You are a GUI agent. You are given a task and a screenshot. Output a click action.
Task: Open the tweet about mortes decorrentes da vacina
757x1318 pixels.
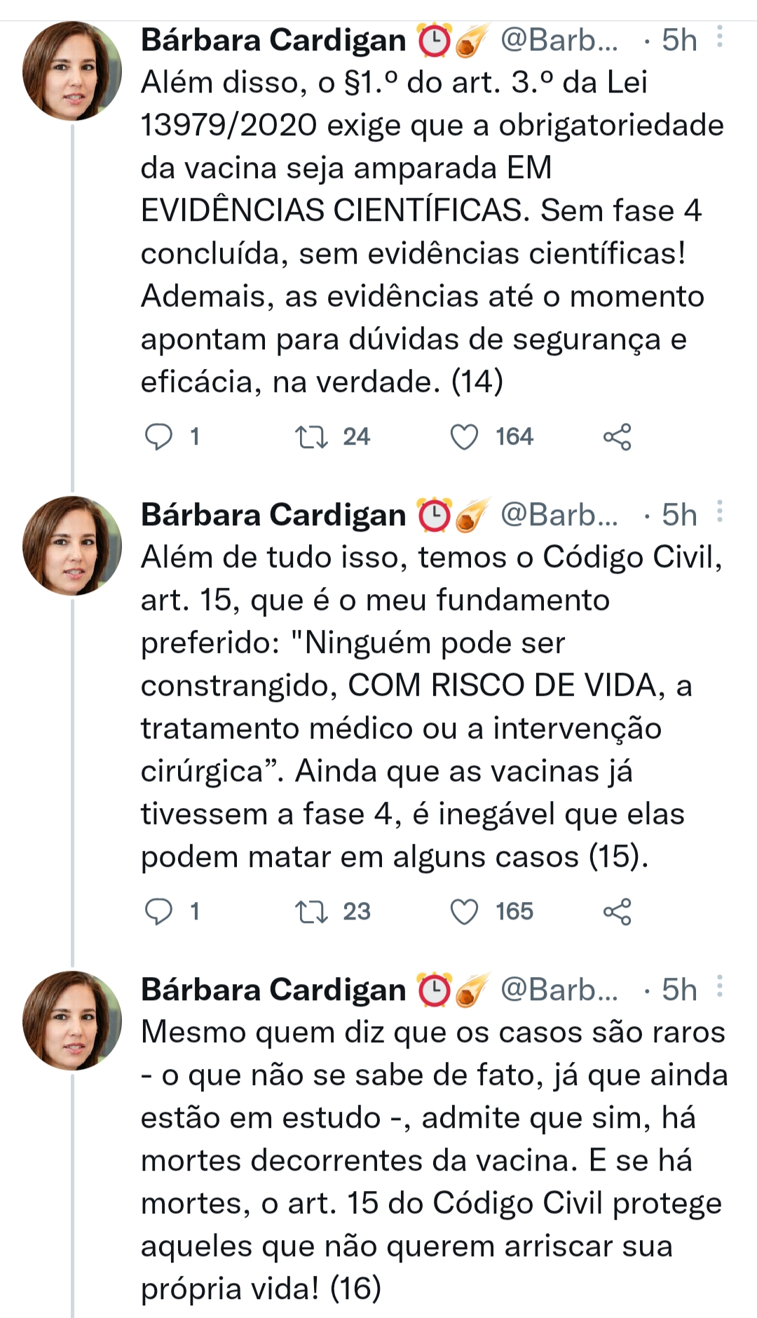[x=431, y=1161]
